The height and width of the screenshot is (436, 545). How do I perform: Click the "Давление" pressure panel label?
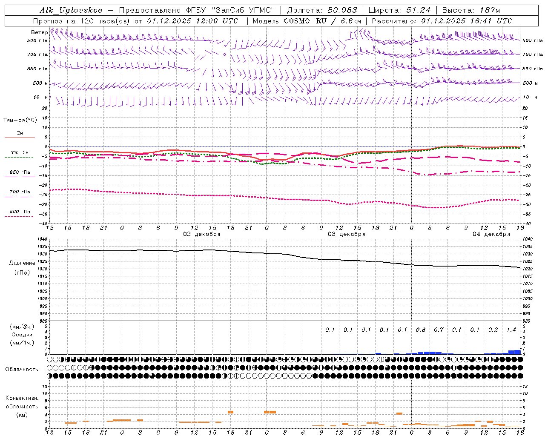(22, 263)
